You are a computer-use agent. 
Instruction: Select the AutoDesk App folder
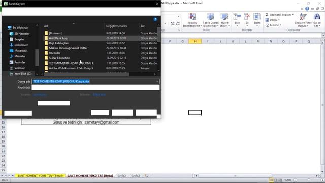click(x=101, y=38)
